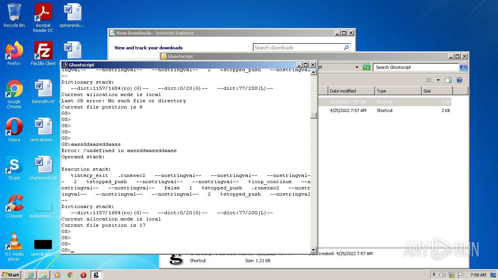
Task: Open Windows Media Player taskbar icon
Action: [57, 275]
